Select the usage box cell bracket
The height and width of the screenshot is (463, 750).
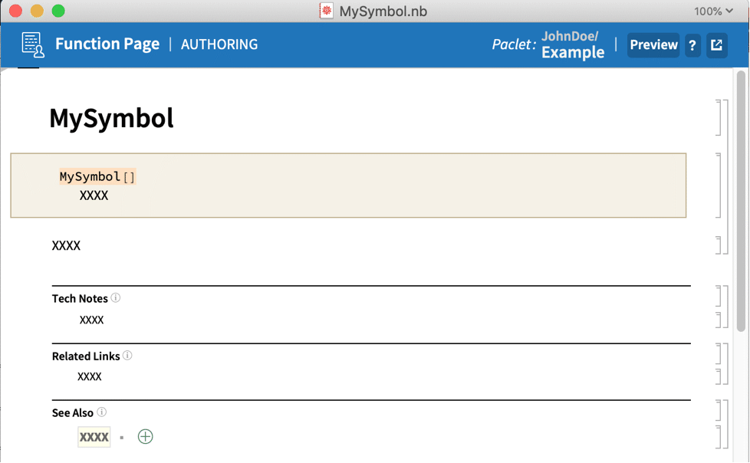[x=721, y=185]
